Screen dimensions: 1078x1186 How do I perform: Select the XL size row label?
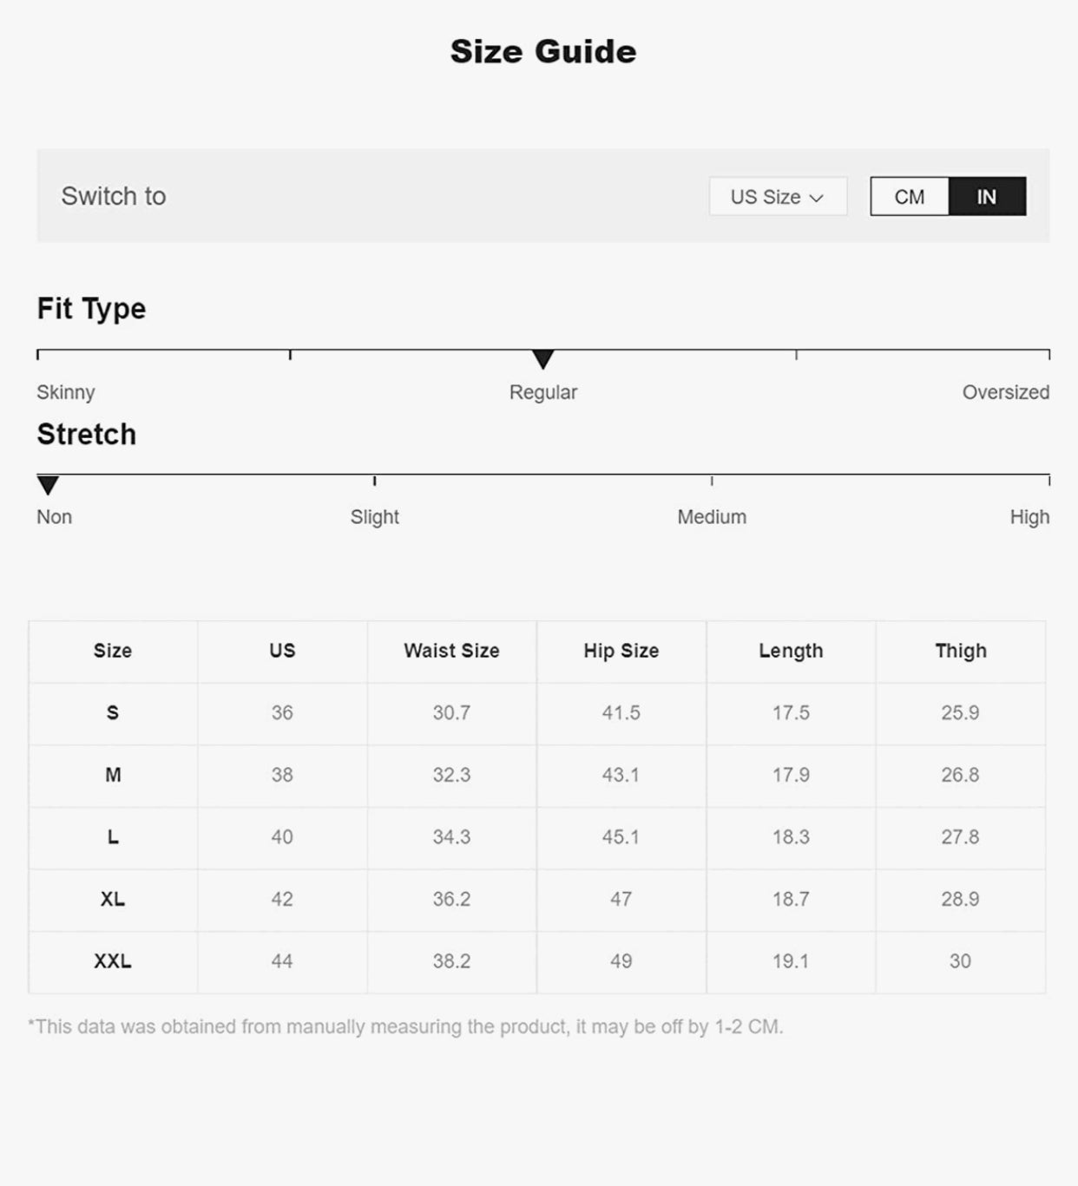113,899
